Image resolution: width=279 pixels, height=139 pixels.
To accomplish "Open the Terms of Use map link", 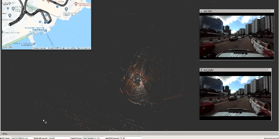I will tap(71, 48).
